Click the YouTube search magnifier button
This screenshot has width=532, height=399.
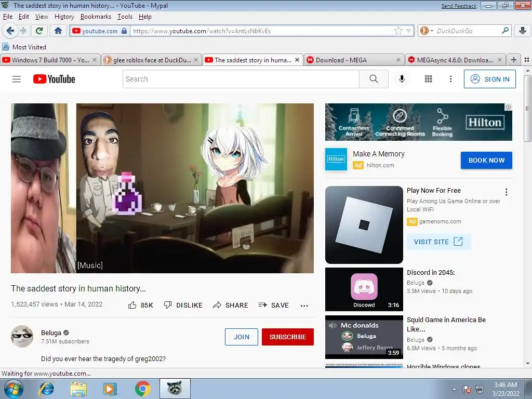tap(374, 79)
